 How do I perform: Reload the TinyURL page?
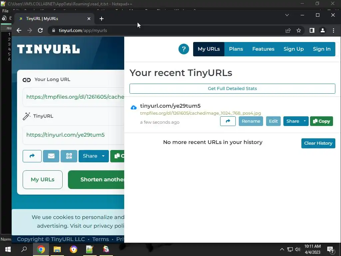pos(40,30)
